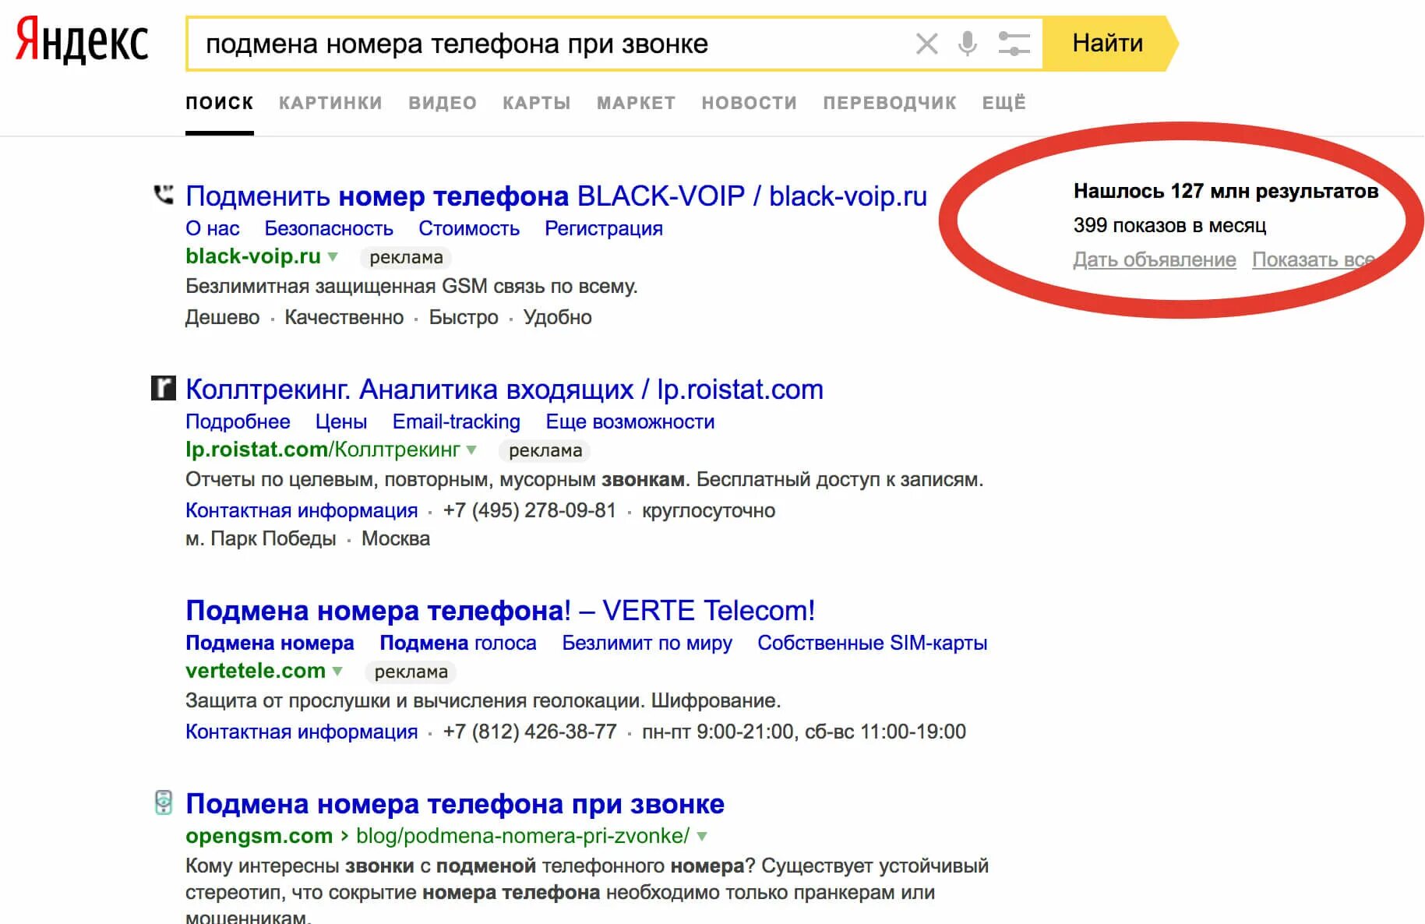Go to the Новости tab
The image size is (1425, 924).
749,103
